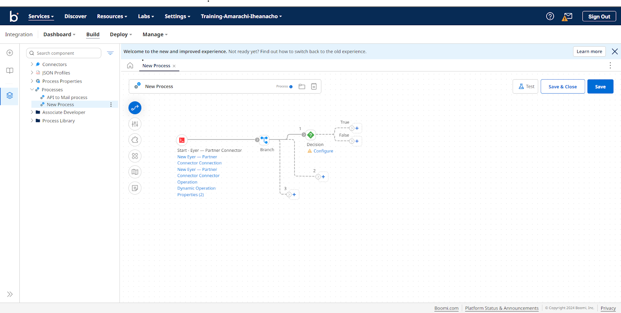Go to the Discover menu

click(x=75, y=16)
